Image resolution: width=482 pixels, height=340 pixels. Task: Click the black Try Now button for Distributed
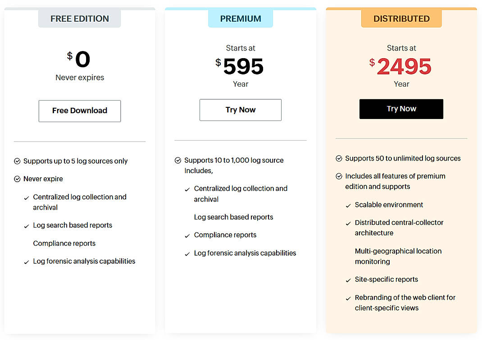[401, 109]
